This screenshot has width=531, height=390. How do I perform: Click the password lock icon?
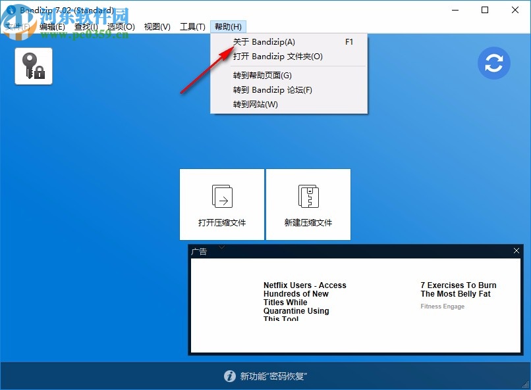pos(33,66)
